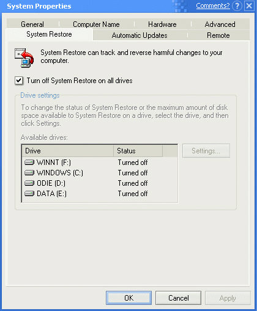Open the Comments? link in the title bar
This screenshot has height=311, width=257.
click(213, 5)
